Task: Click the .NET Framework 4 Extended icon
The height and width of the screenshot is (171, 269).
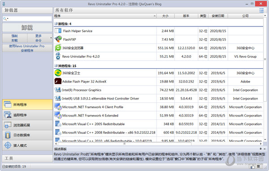Action: (x=58, y=115)
